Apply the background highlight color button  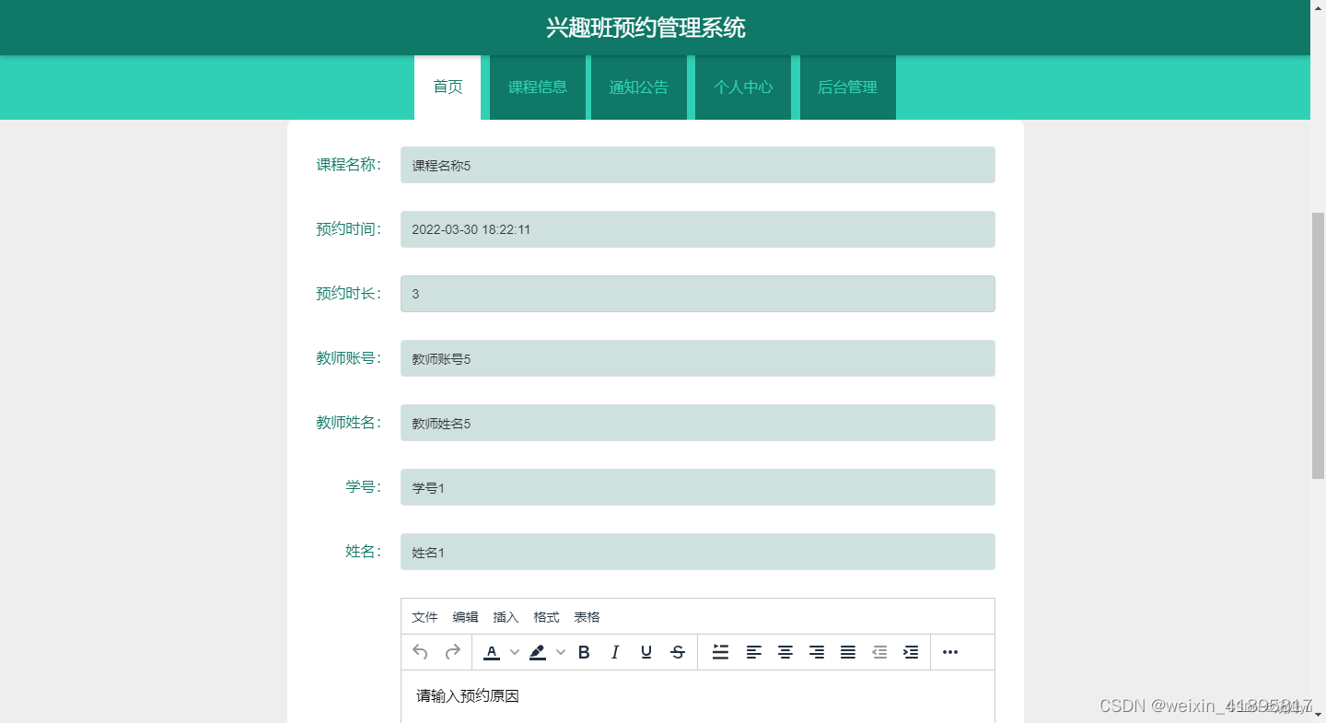click(538, 652)
